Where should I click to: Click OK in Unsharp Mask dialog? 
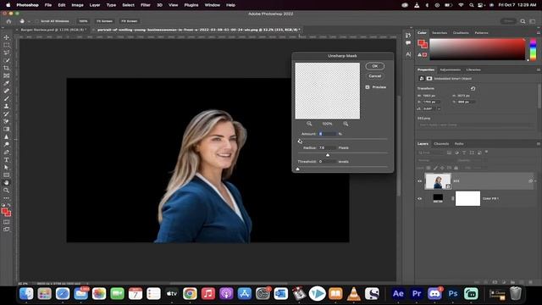click(374, 66)
